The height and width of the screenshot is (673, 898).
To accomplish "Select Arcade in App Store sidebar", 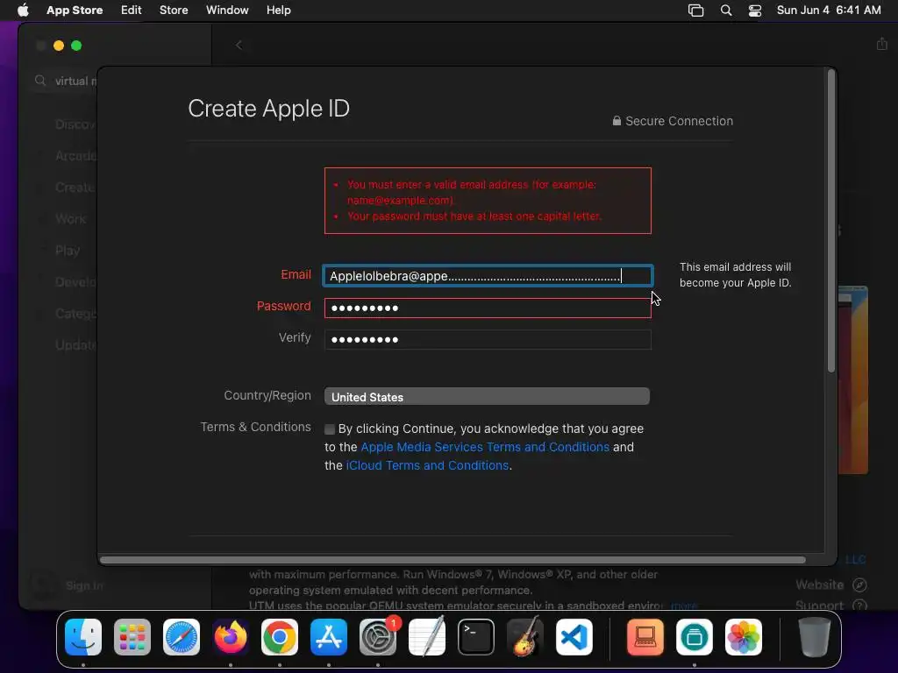I will [x=75, y=156].
